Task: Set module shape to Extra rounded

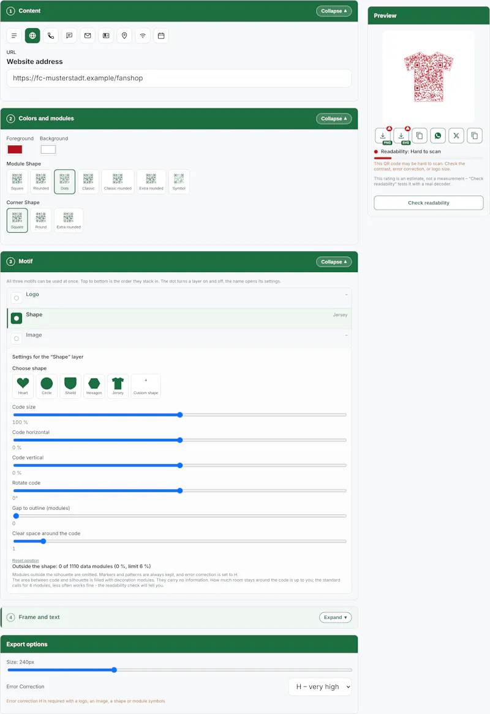Action: pyautogui.click(x=151, y=181)
